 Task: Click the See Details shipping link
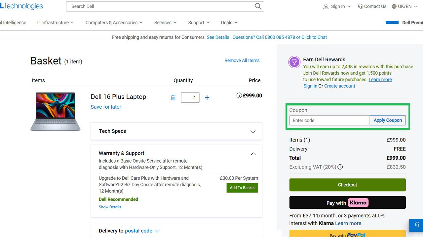pos(218,37)
